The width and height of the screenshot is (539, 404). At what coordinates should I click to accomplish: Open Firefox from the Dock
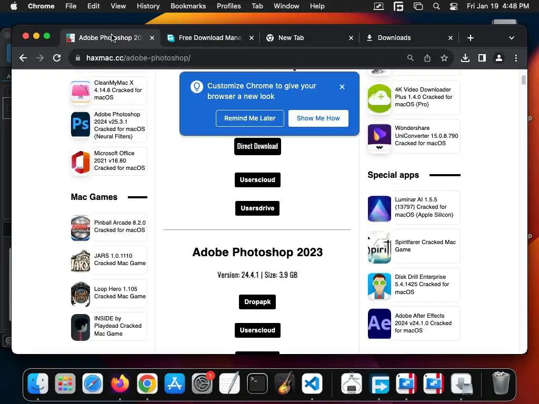click(x=120, y=383)
